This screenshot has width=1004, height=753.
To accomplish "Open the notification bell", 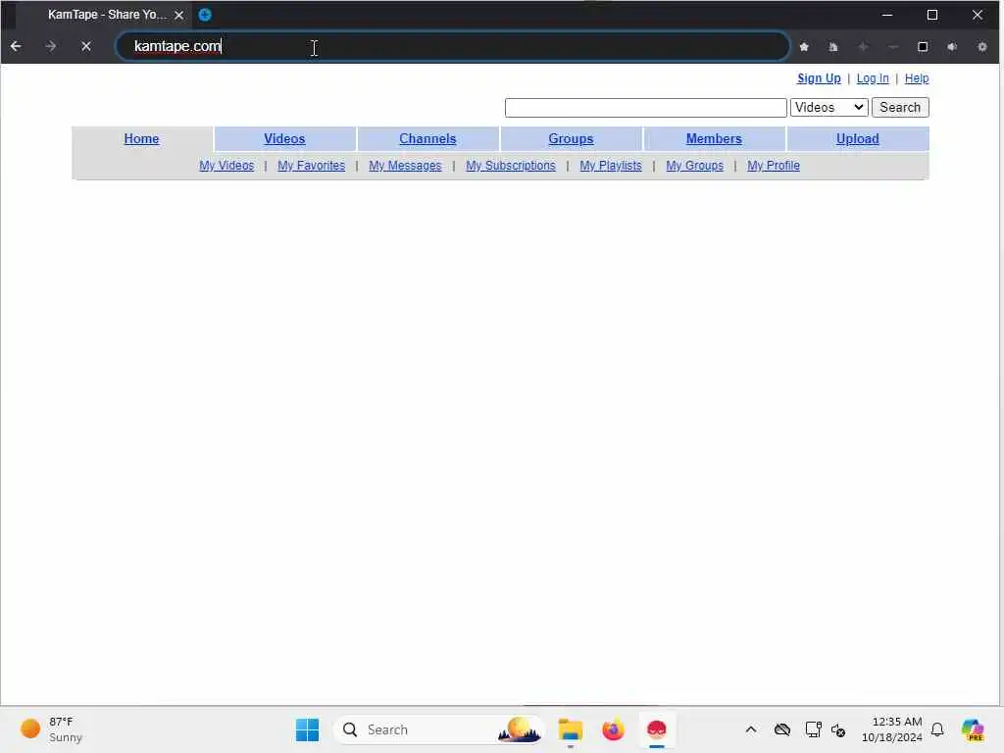I will click(937, 729).
